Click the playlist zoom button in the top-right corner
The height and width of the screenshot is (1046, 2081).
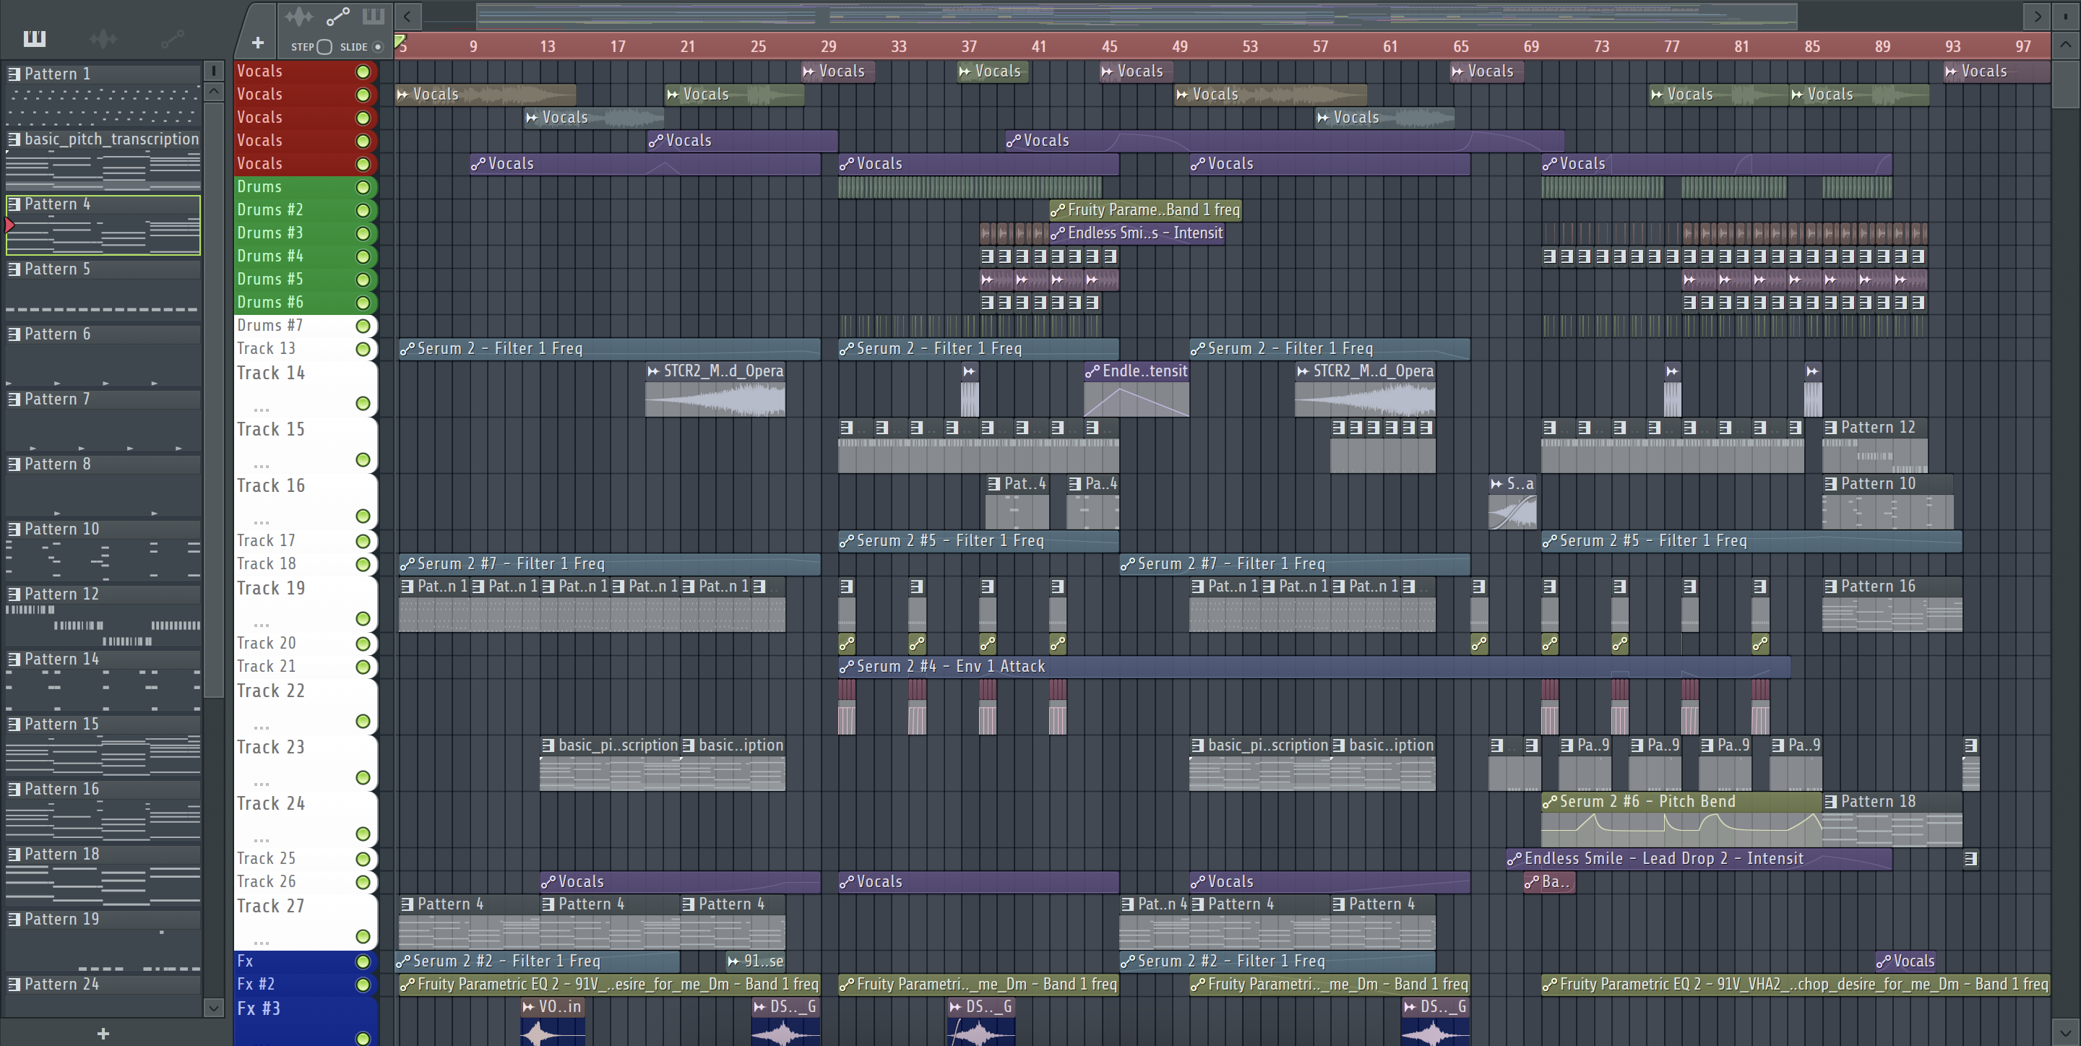click(x=2066, y=16)
